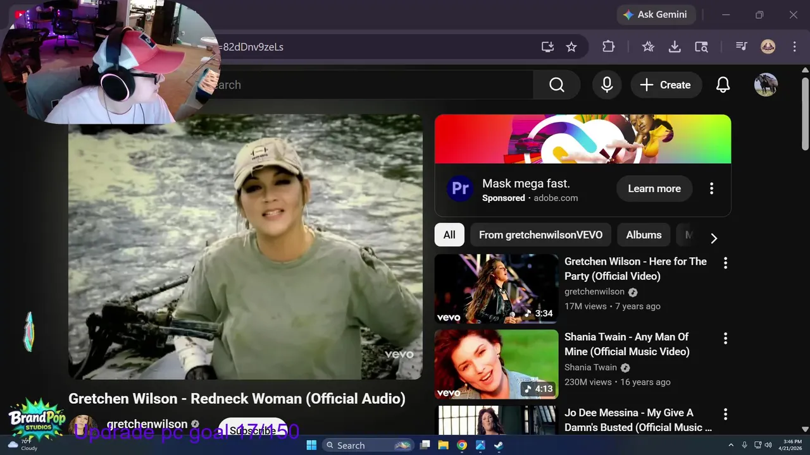Select the Albums filter chip
810x455 pixels.
(644, 235)
